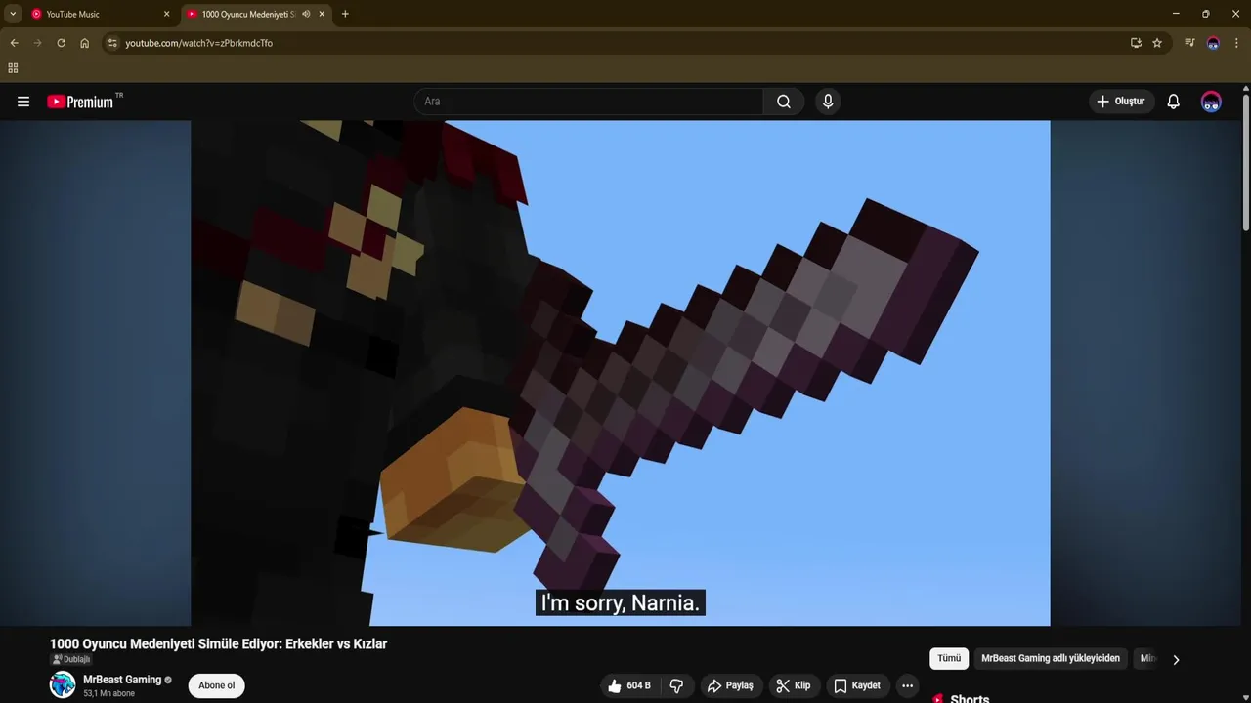Click the page vertical scrollbar

click(1245, 161)
